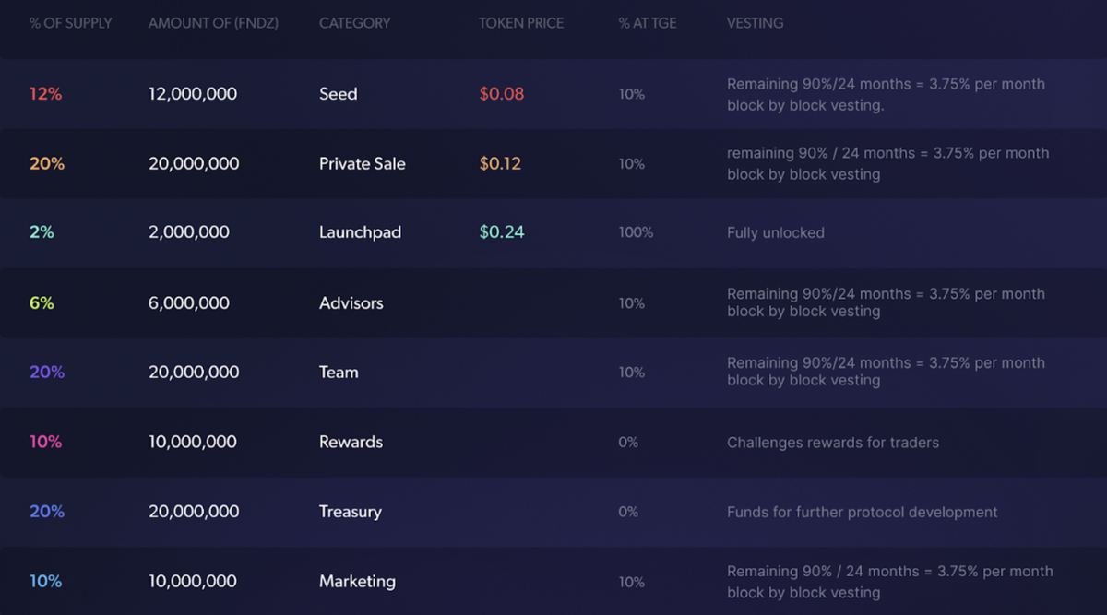Click the Advisors category label

351,303
